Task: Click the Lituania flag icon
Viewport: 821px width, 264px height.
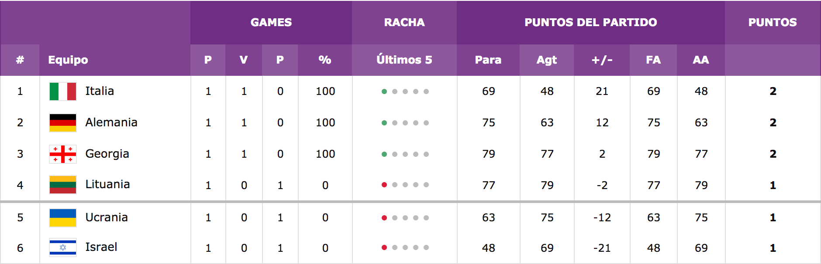Action: [x=63, y=185]
